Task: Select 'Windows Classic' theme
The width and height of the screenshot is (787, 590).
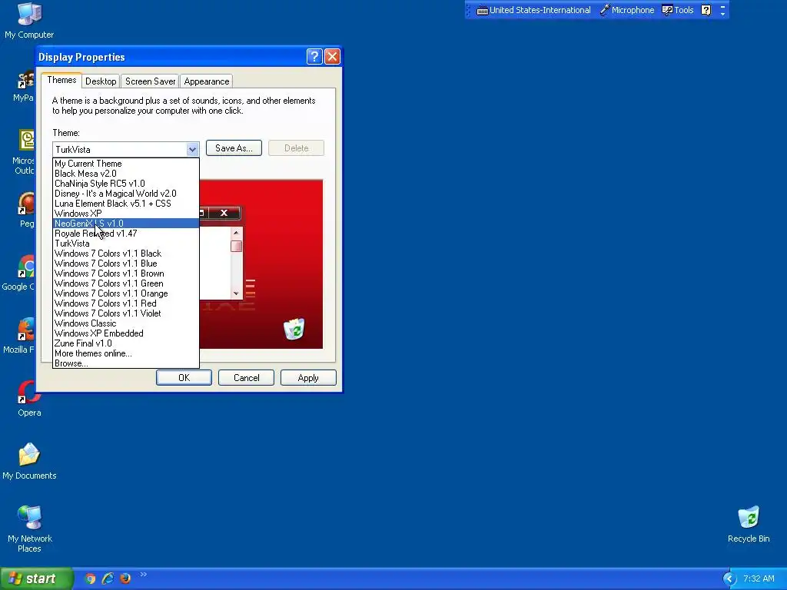Action: 126,323
